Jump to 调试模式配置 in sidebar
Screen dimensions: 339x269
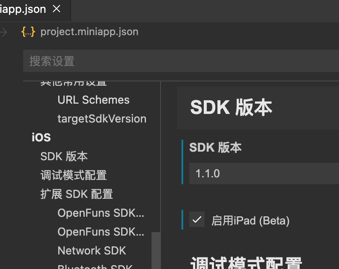[73, 175]
